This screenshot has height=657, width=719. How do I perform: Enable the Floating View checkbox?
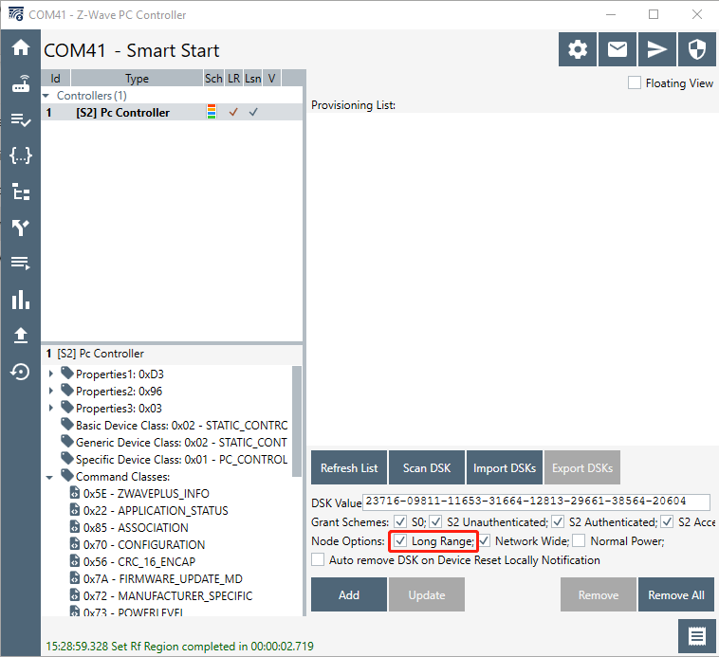coord(635,83)
